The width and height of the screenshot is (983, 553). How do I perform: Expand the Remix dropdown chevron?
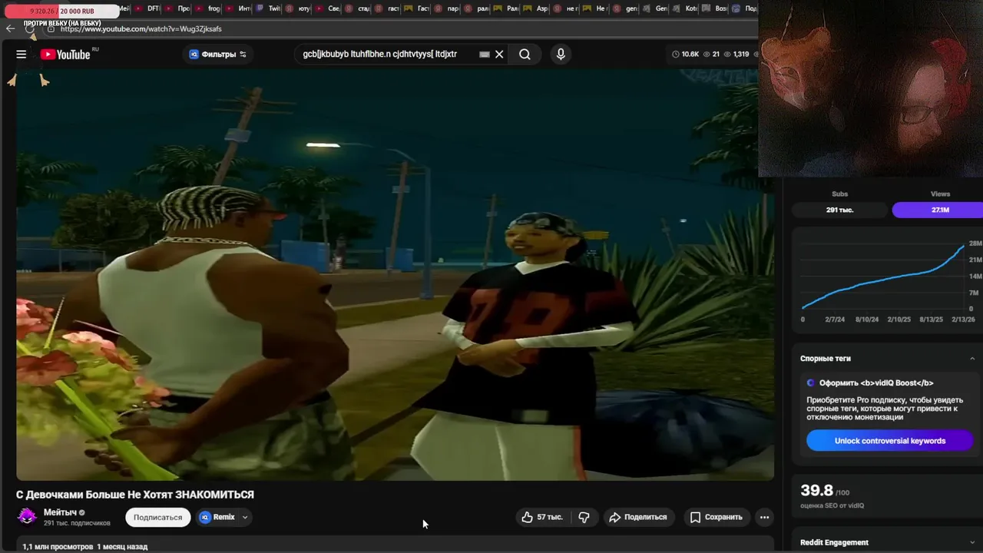tap(245, 517)
